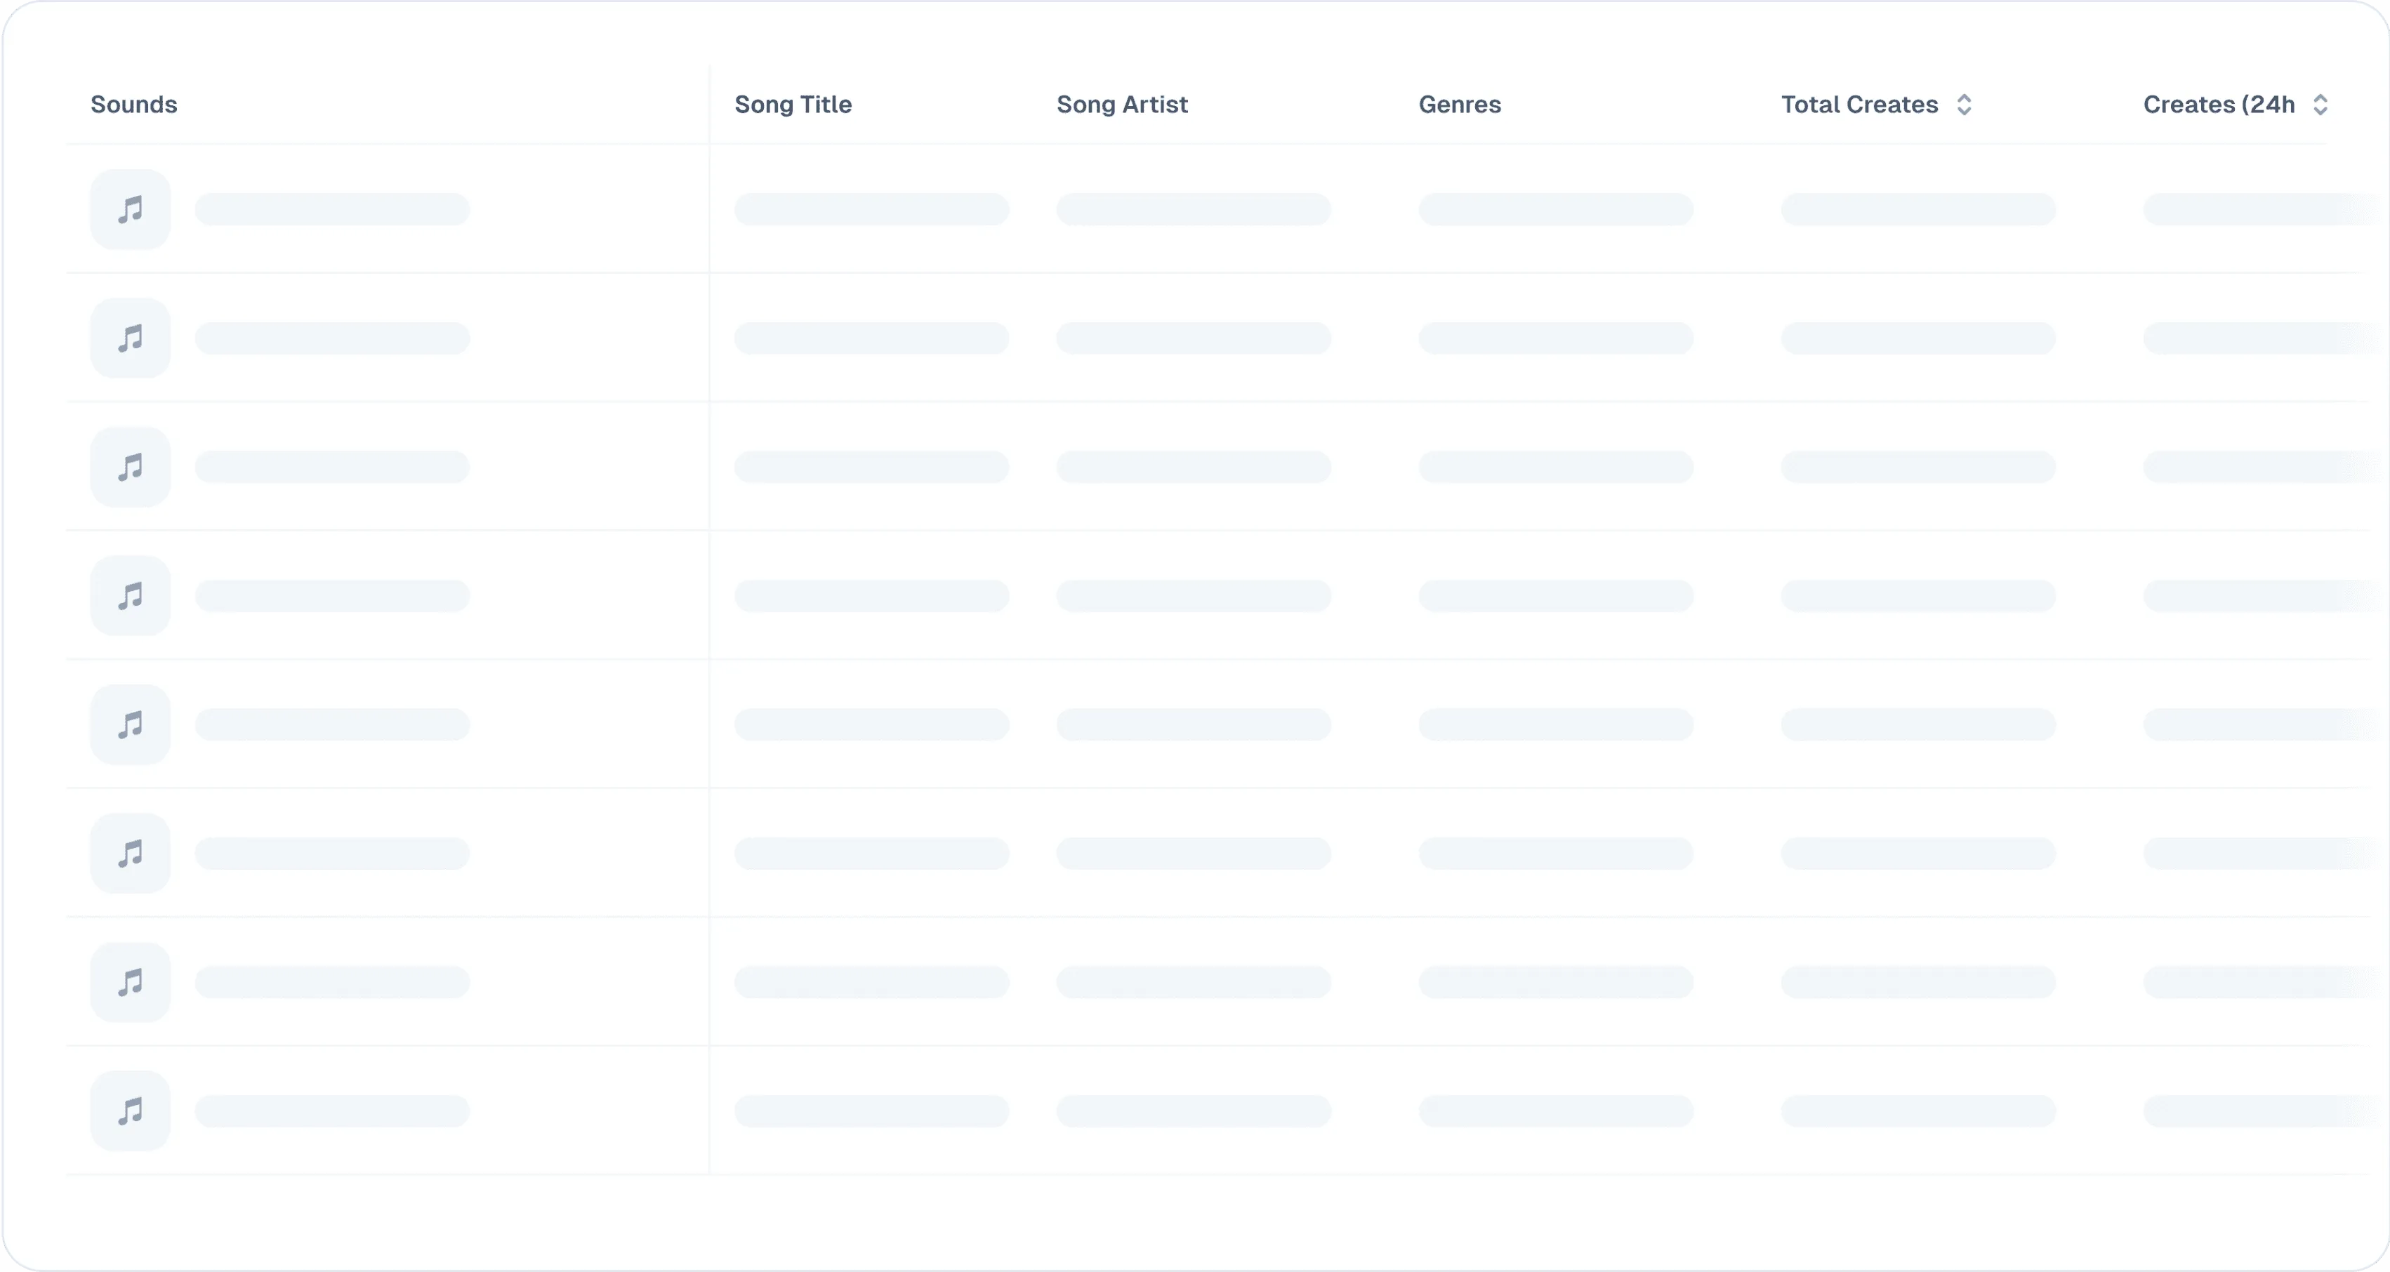Click the music note icon in the sixth row
Screen dimensions: 2390x1272
pos(130,854)
